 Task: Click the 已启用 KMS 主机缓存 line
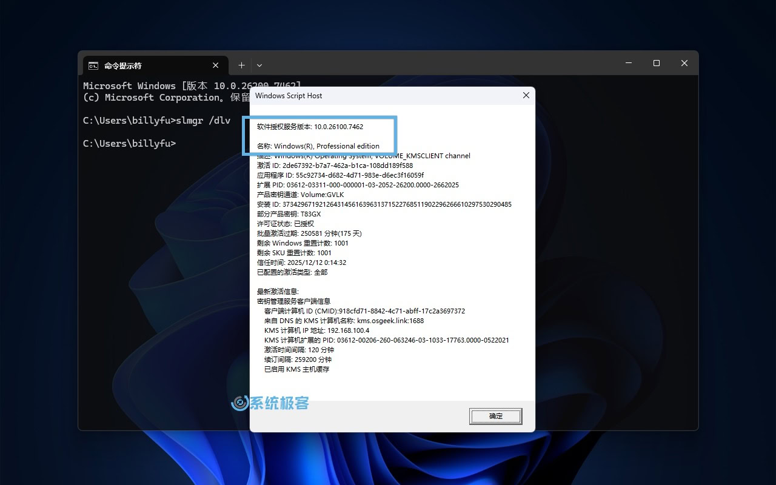tap(295, 369)
